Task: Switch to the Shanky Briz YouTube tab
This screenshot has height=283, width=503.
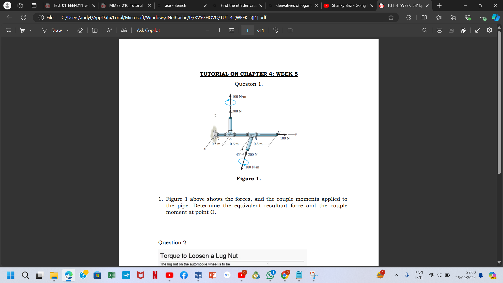Action: [348, 6]
